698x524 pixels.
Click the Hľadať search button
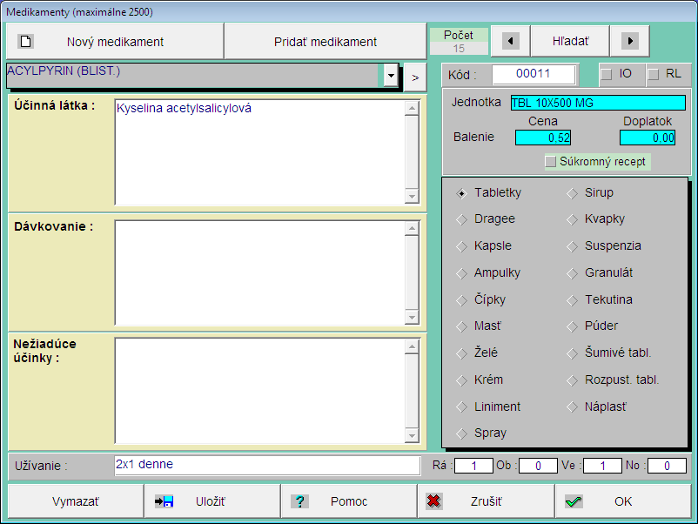coord(570,41)
